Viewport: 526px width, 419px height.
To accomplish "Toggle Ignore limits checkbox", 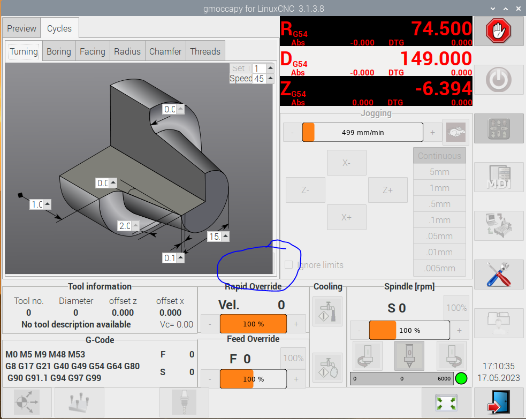I will [288, 265].
